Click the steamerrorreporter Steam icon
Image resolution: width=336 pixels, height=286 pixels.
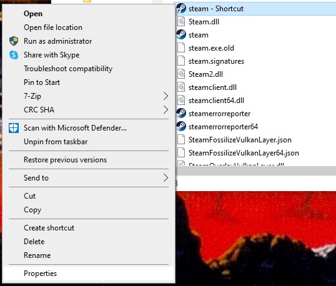(x=181, y=113)
